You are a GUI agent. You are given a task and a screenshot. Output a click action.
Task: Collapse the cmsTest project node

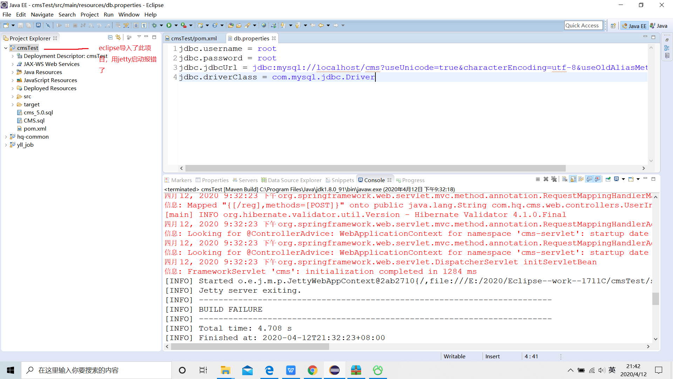coord(6,48)
